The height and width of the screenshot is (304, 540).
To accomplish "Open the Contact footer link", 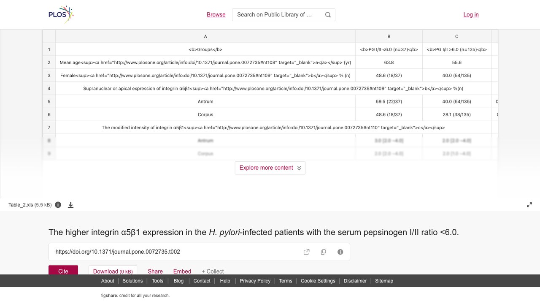I will [202, 281].
